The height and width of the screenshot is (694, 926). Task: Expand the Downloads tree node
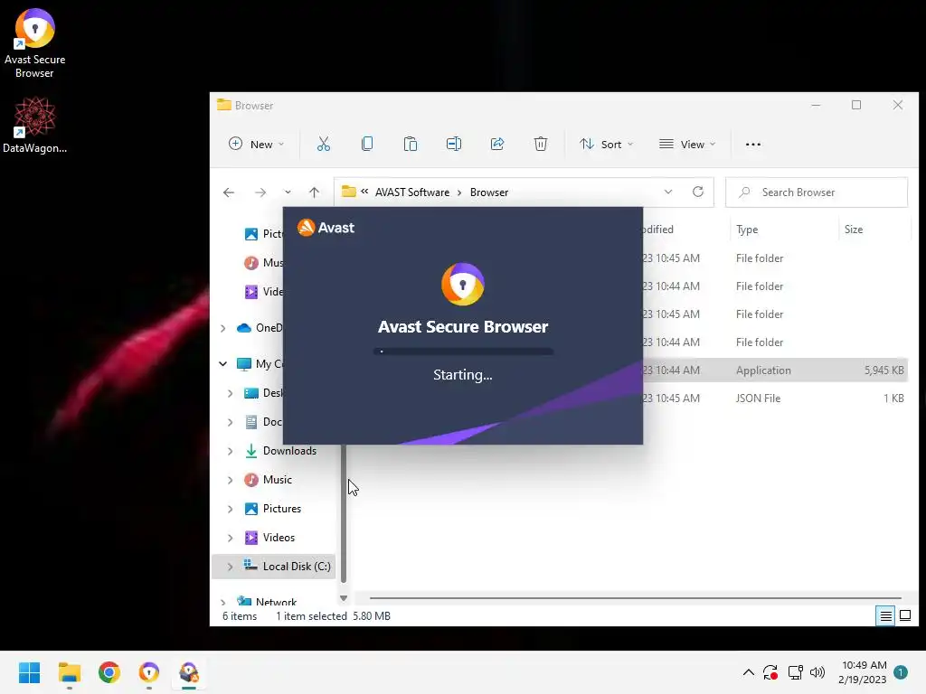point(230,451)
